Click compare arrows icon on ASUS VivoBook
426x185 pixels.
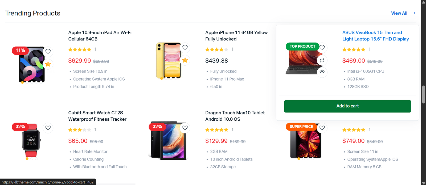pyautogui.click(x=322, y=60)
